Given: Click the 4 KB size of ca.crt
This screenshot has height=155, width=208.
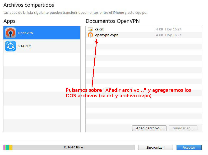Looking at the screenshot, I should click(159, 29).
